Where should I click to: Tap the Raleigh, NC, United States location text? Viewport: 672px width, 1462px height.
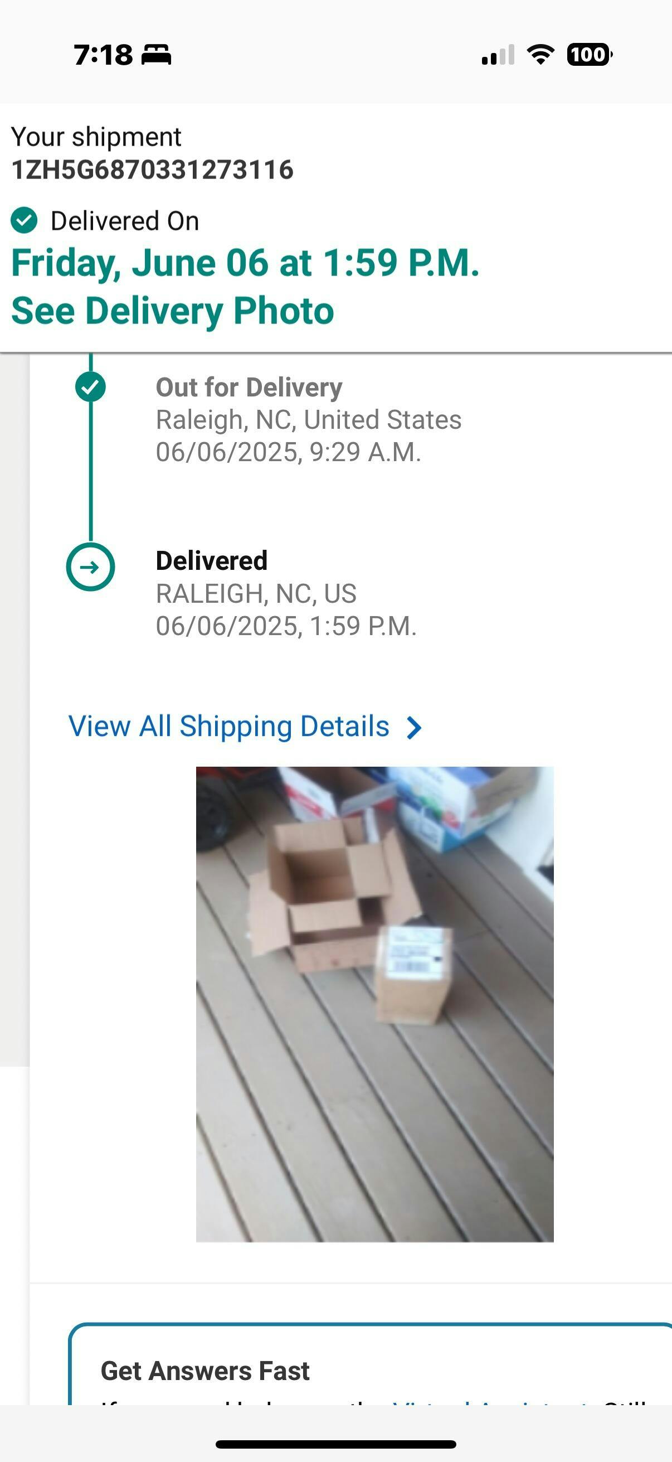point(309,420)
